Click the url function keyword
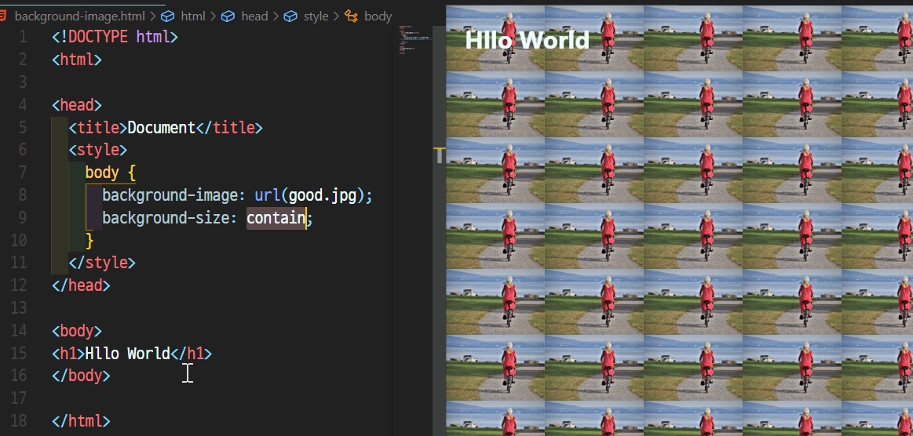 pos(267,194)
